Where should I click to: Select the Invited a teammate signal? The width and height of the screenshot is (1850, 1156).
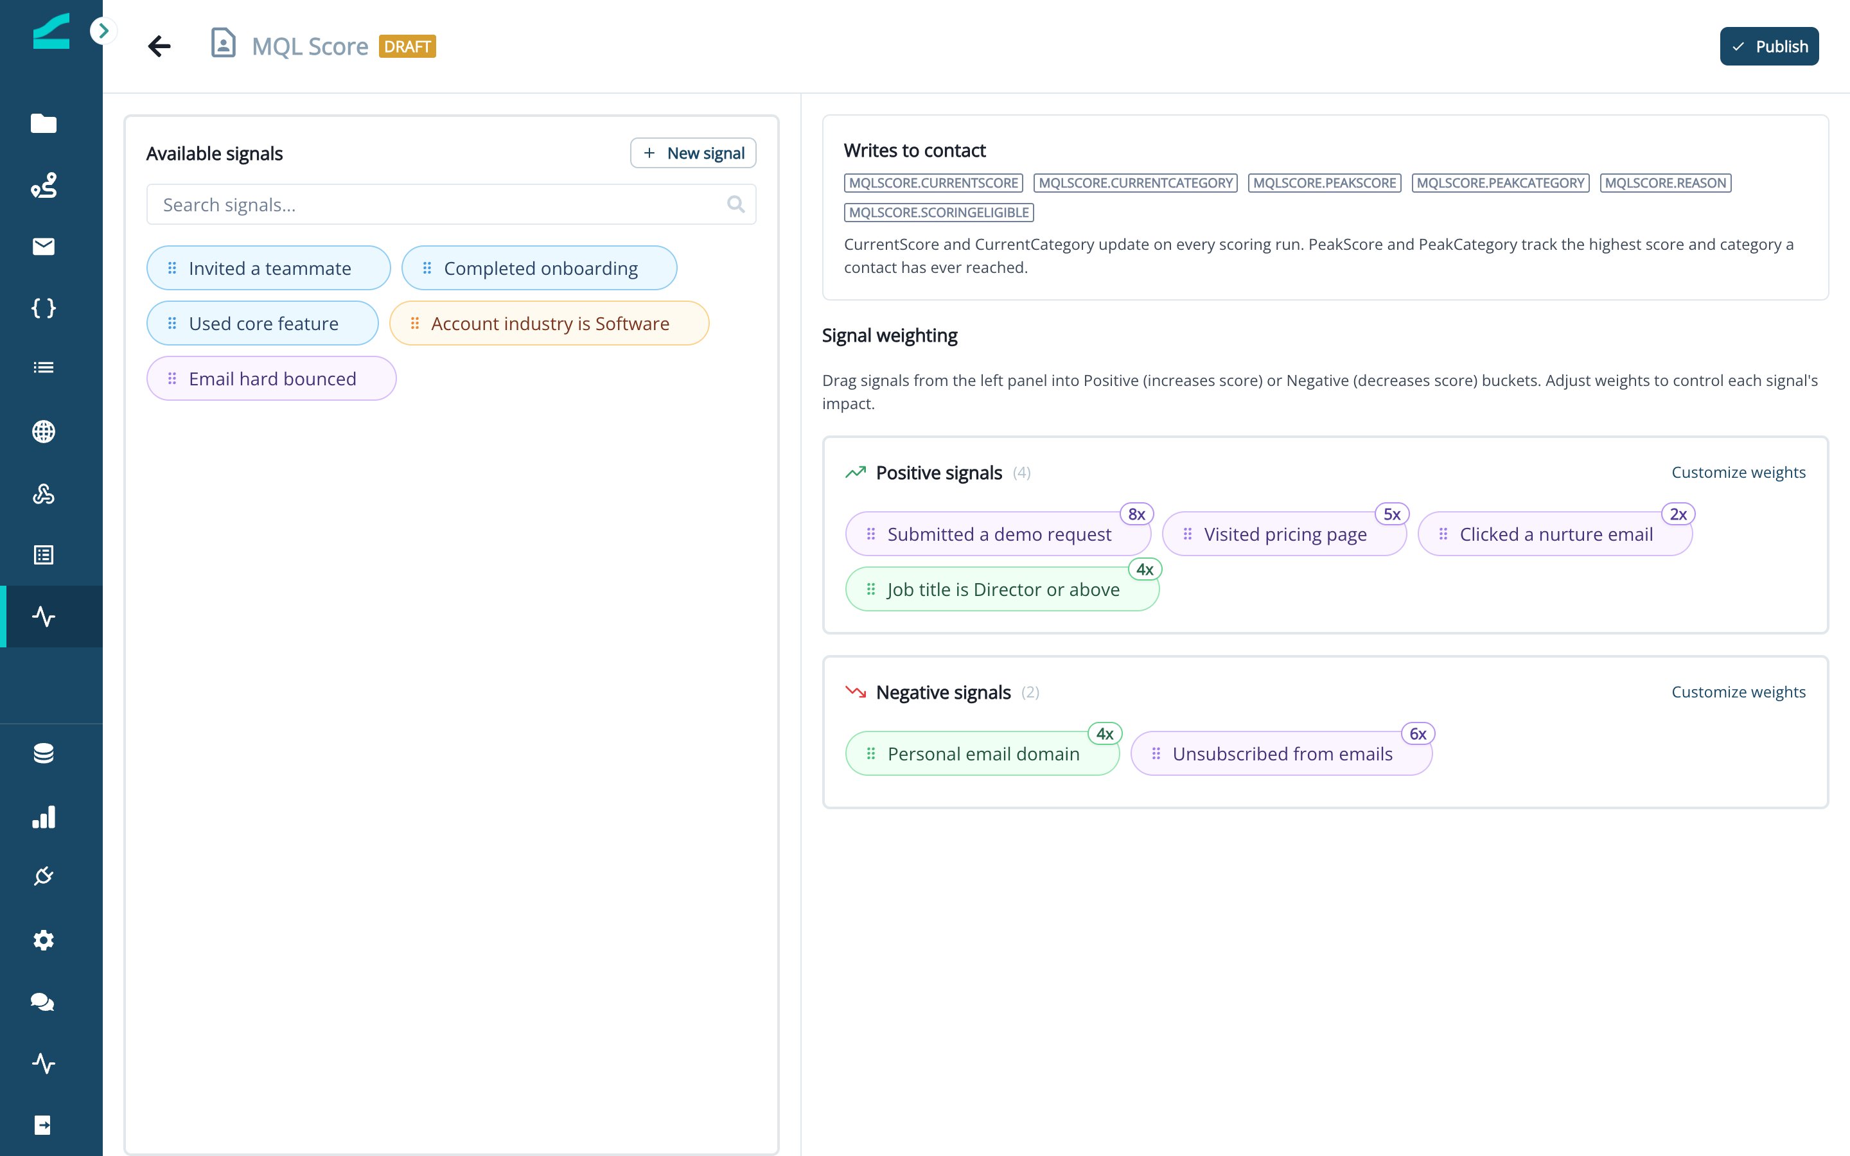269,268
